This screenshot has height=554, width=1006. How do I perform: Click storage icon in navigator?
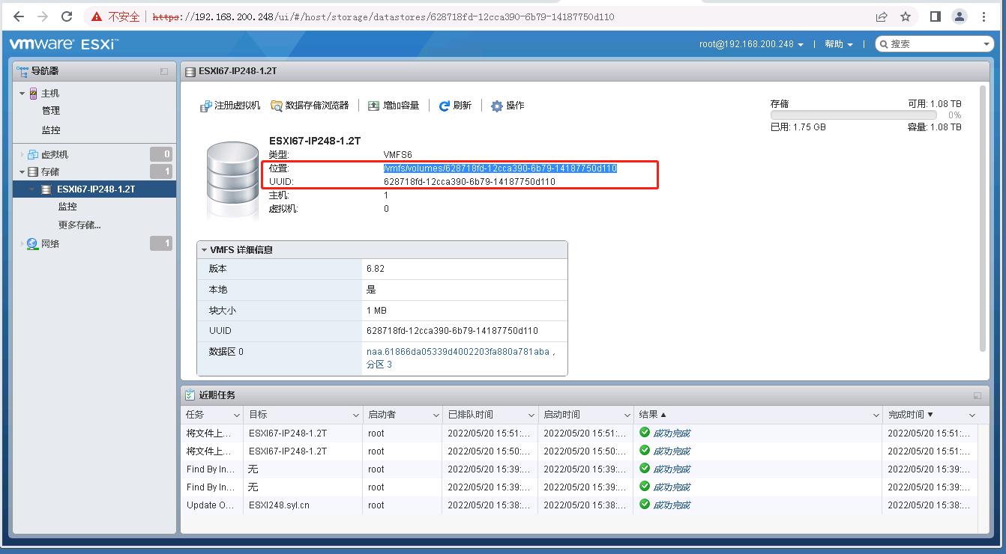(33, 171)
